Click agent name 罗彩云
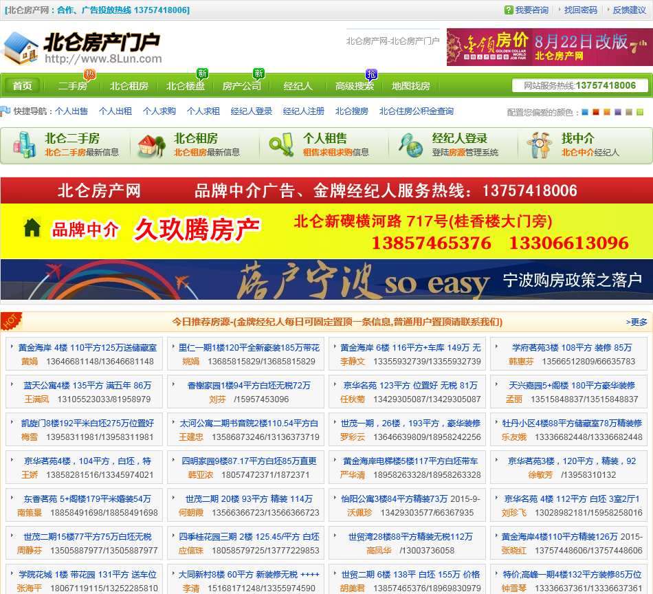 click(x=353, y=437)
